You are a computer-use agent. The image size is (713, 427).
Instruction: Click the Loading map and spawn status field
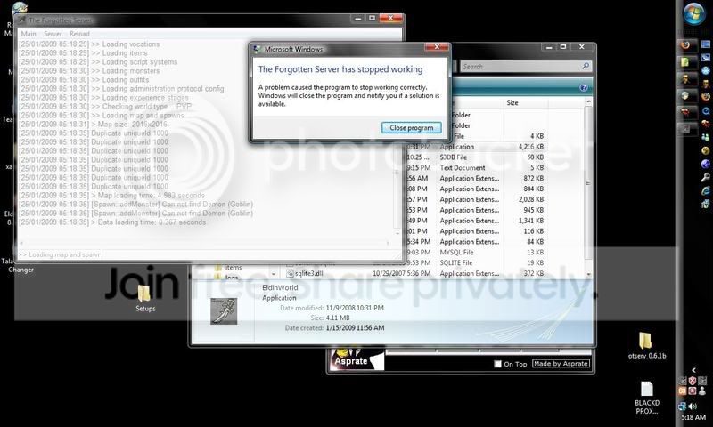pyautogui.click(x=59, y=254)
